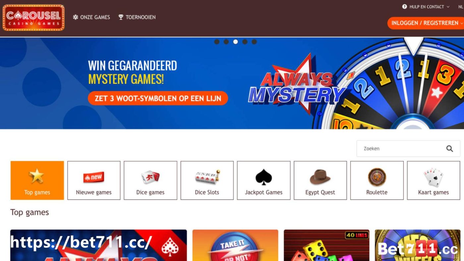Open the Onze Games menu
Image resolution: width=464 pixels, height=261 pixels.
coord(91,17)
